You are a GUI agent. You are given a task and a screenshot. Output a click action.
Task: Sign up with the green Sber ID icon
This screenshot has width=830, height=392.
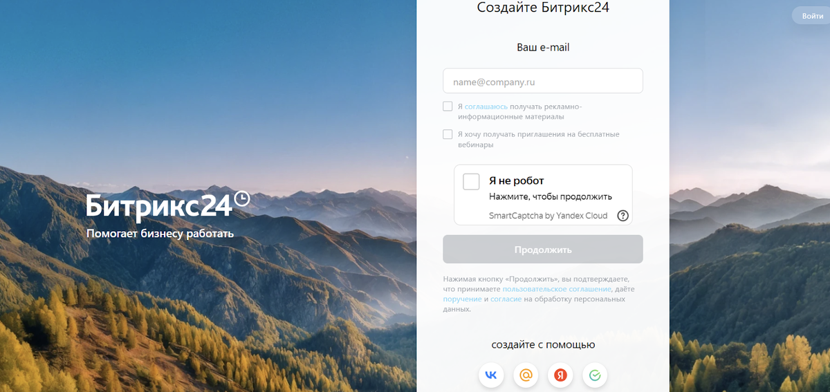pyautogui.click(x=595, y=375)
